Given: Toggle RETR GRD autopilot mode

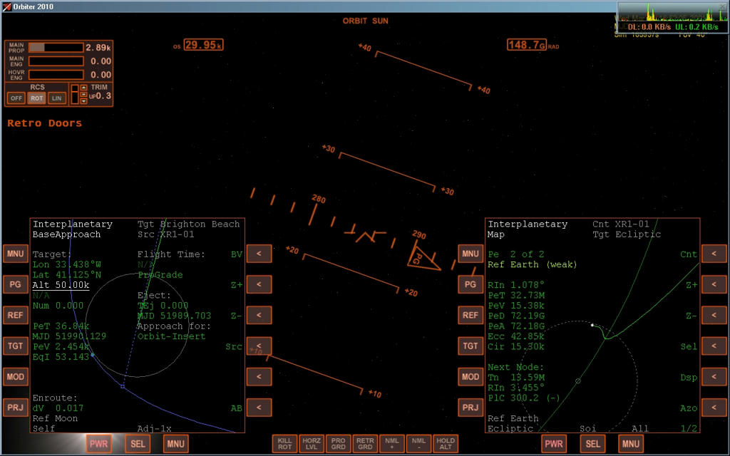Looking at the screenshot, I should [365, 443].
